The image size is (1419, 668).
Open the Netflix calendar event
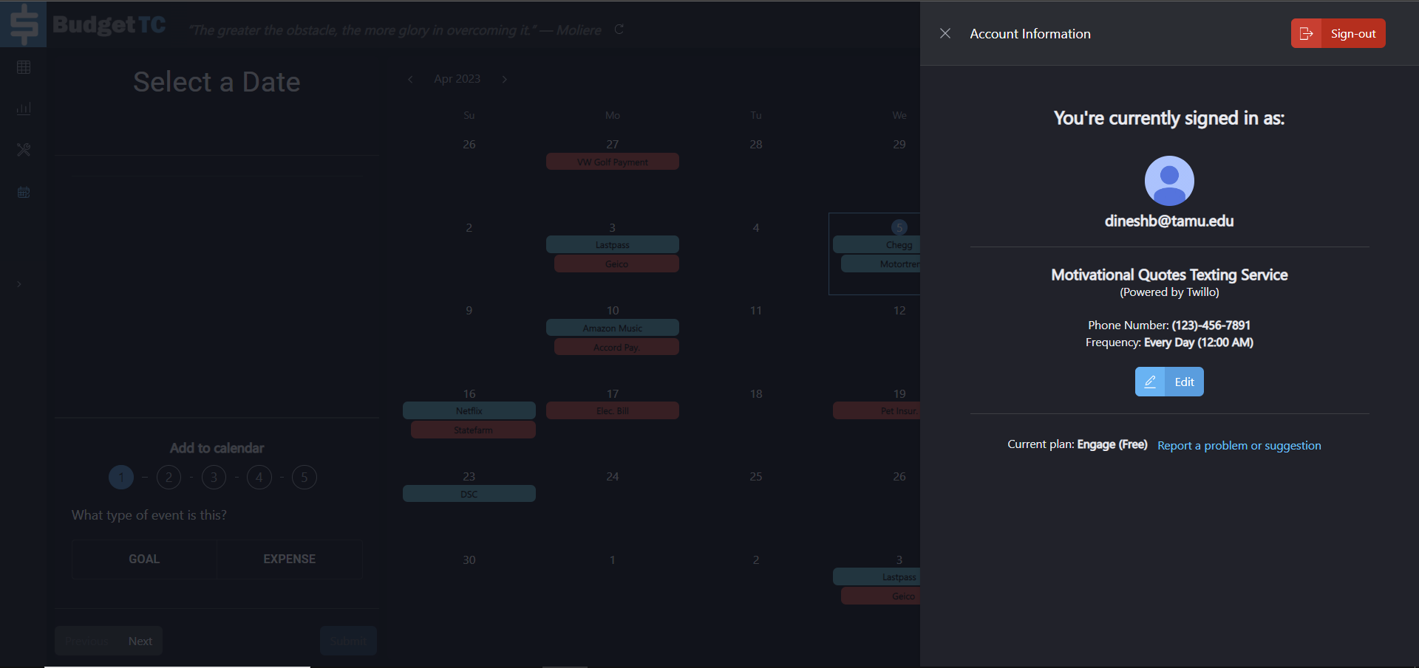(469, 410)
